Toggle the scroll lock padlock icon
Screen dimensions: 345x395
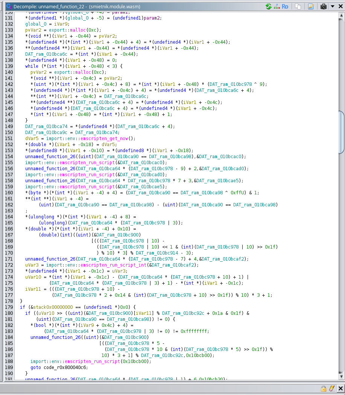click(x=324, y=389)
